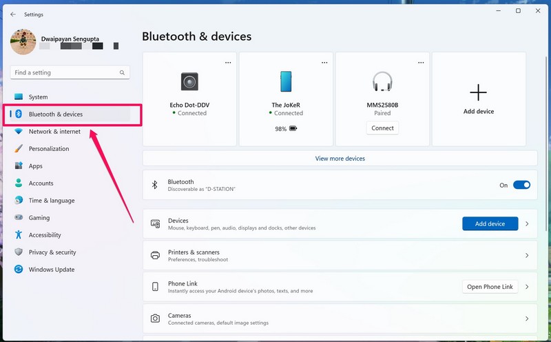Click the Bluetooth & devices page heading
Viewport: 551px width, 342px height.
pyautogui.click(x=197, y=37)
